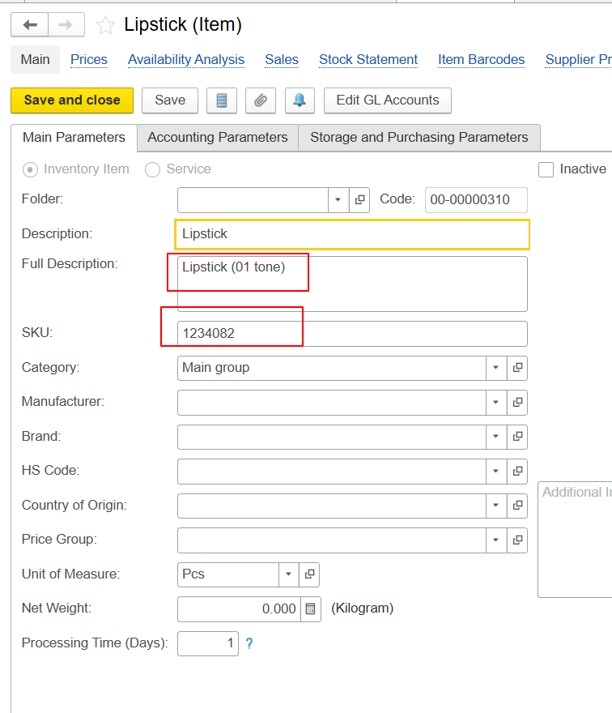The height and width of the screenshot is (713, 612).
Task: Open Unit of Measure record icon
Action: point(309,574)
